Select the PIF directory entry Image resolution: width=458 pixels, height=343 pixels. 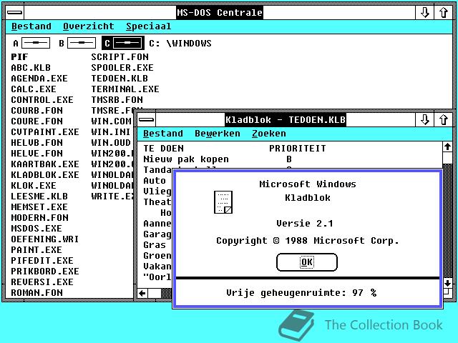tap(19, 57)
